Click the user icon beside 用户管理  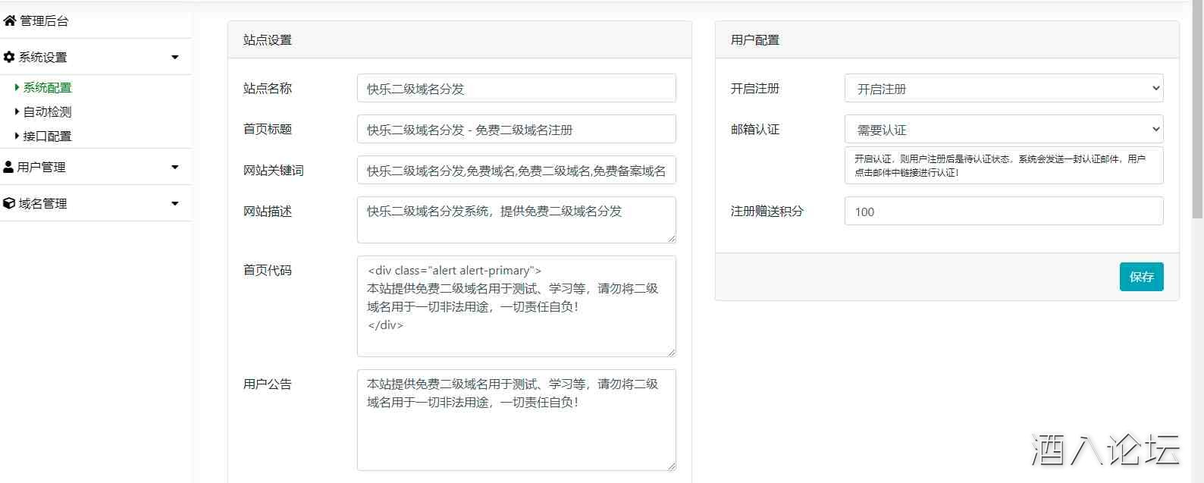pos(8,167)
